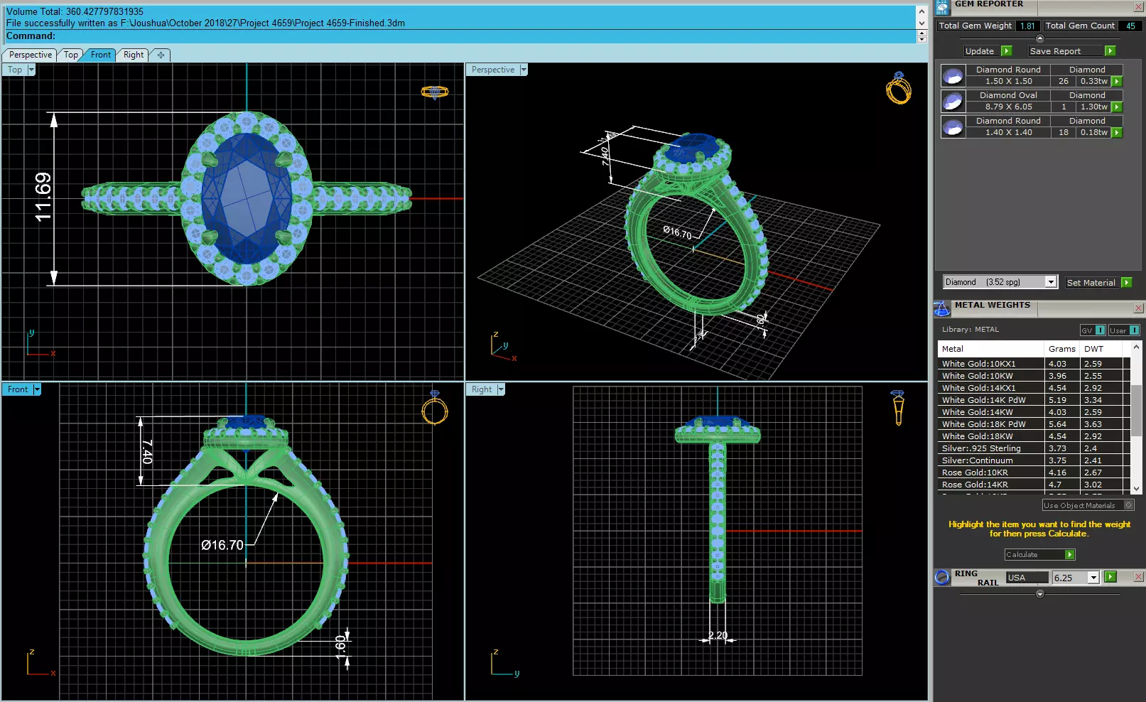Collapse the Ring Rail panel with the arrow handle

pyautogui.click(x=1040, y=594)
